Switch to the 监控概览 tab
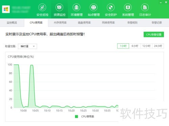This screenshot has width=169, height=126. (12, 23)
